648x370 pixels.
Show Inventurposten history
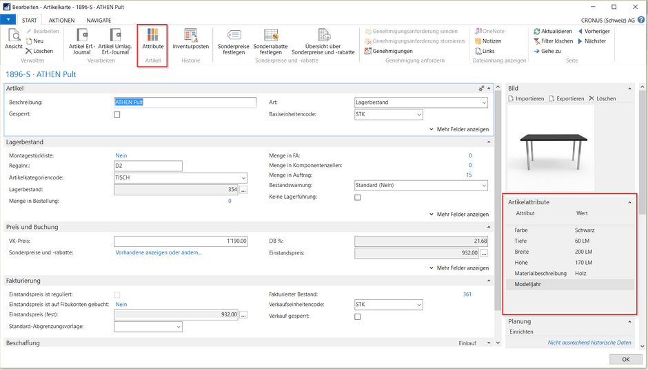click(x=190, y=39)
